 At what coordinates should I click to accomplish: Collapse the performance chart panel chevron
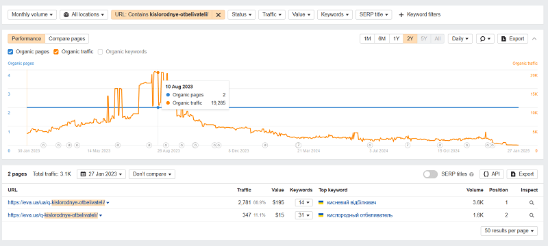click(x=534, y=39)
